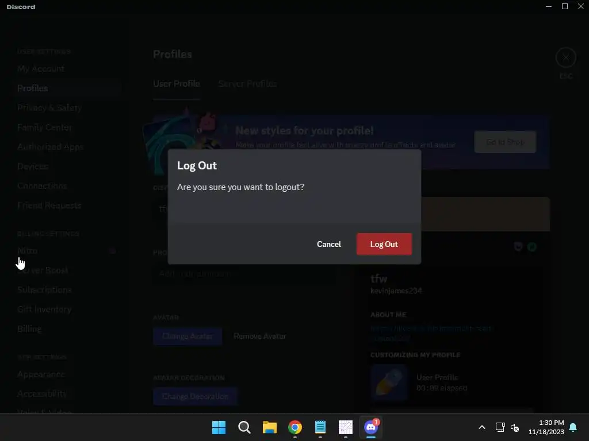Click the Discord taskbar icon
Screen dimensions: 589x441
click(x=371, y=427)
